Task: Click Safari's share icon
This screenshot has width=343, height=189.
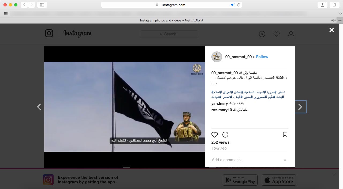Action: 322,5
